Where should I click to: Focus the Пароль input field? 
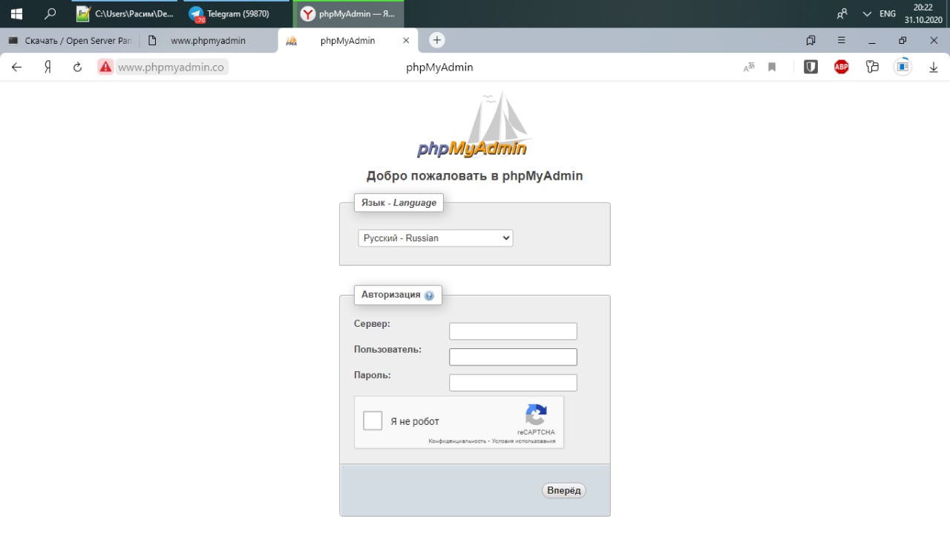pyautogui.click(x=513, y=383)
